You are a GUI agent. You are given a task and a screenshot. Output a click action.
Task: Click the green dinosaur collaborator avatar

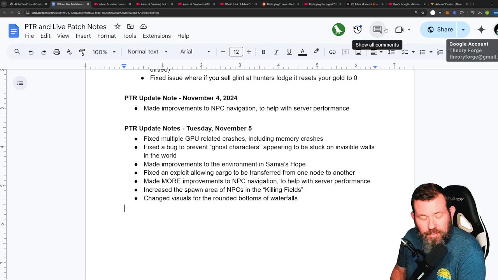coord(338,30)
